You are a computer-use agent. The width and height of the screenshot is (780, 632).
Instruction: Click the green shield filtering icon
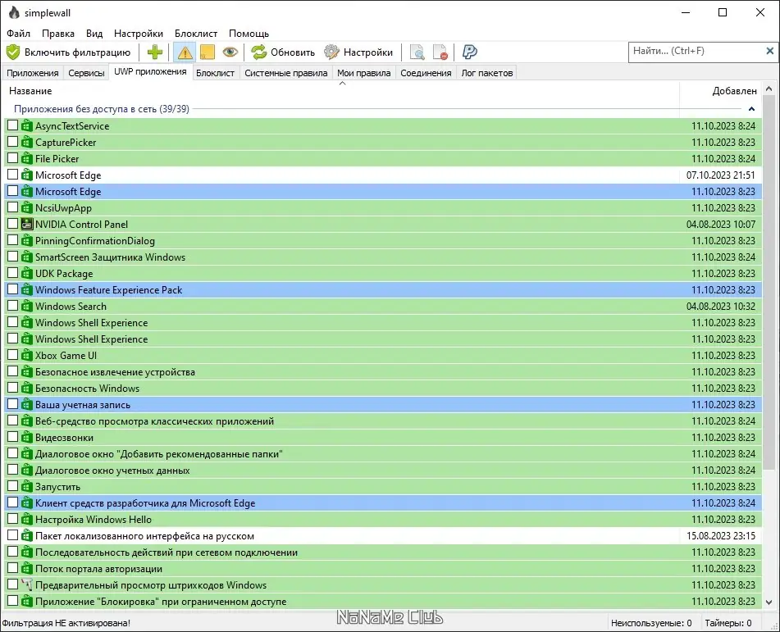(x=13, y=52)
